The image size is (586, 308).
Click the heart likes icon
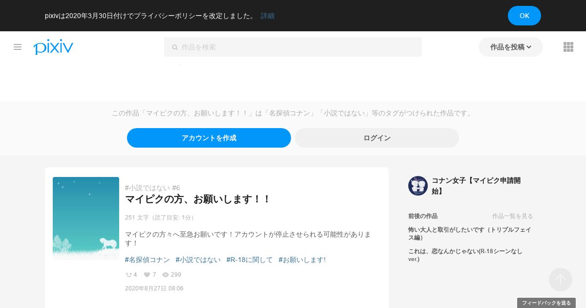(x=146, y=275)
